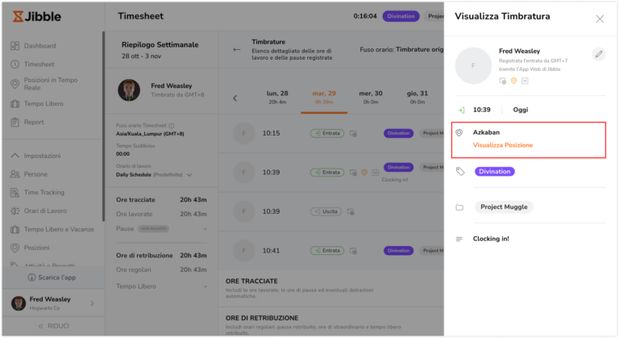This screenshot has width=619, height=338.
Task: Click the first 10:39 Entrata badge
Action: pyautogui.click(x=327, y=173)
